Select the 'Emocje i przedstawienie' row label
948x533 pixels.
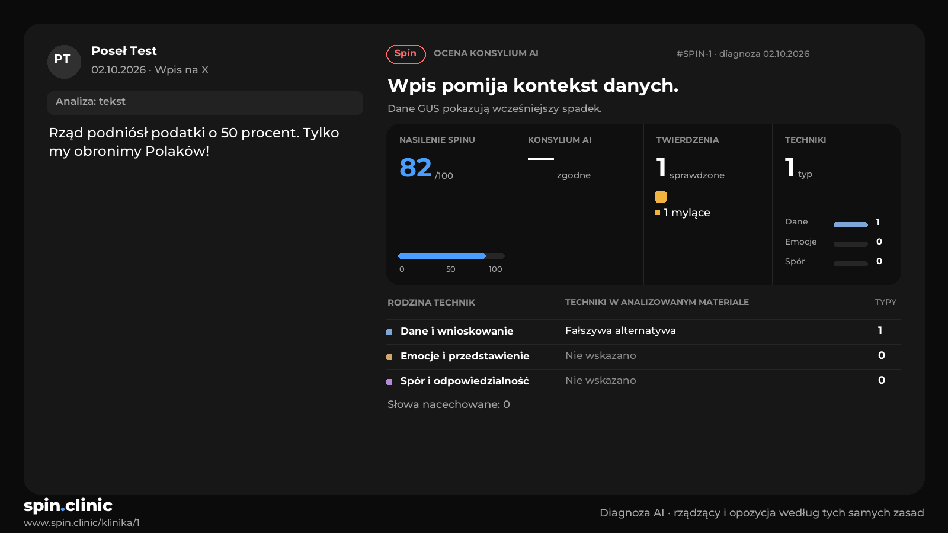[465, 356]
